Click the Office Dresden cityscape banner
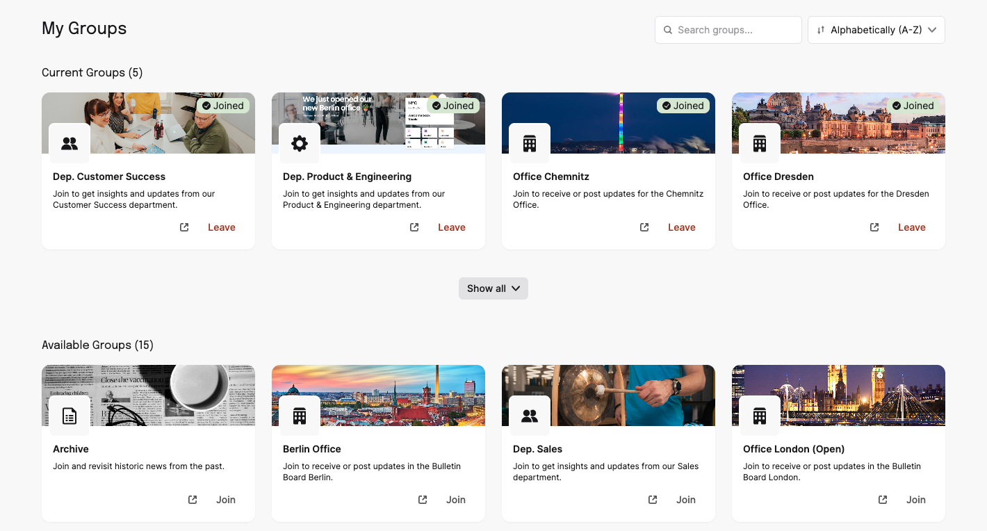The height and width of the screenshot is (531, 987). (838, 123)
